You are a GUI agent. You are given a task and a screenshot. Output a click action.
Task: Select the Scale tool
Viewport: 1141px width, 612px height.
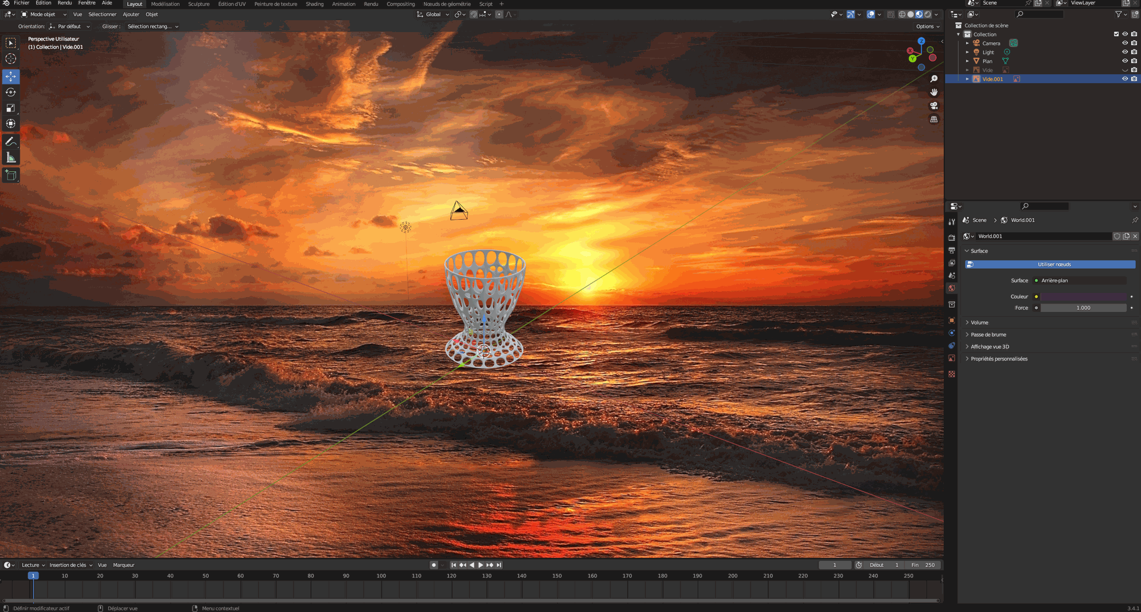click(x=11, y=108)
